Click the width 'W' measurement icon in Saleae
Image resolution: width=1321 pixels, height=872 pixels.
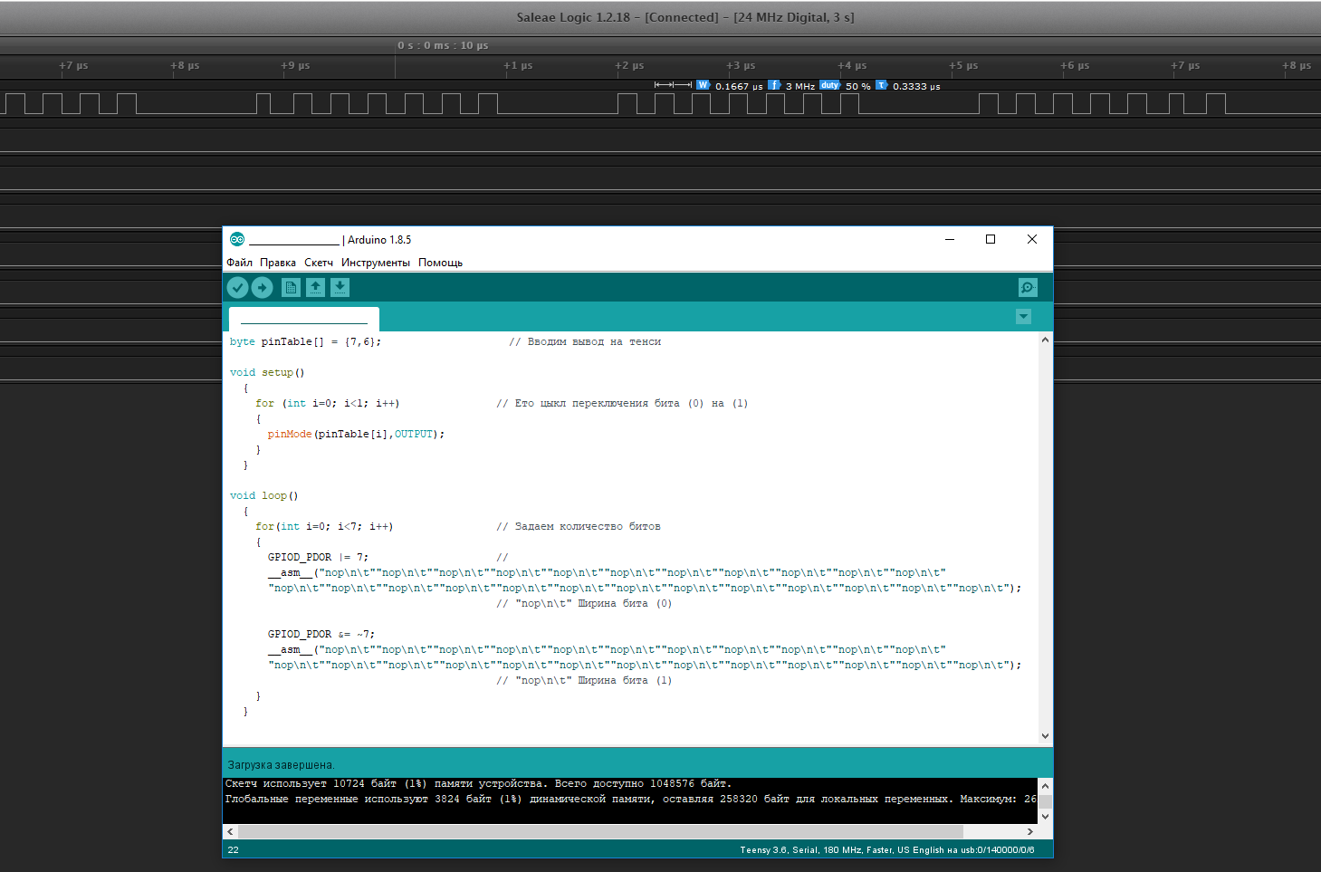(x=703, y=85)
